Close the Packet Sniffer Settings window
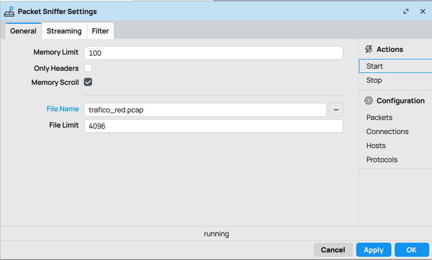The image size is (432, 260). 422,11
